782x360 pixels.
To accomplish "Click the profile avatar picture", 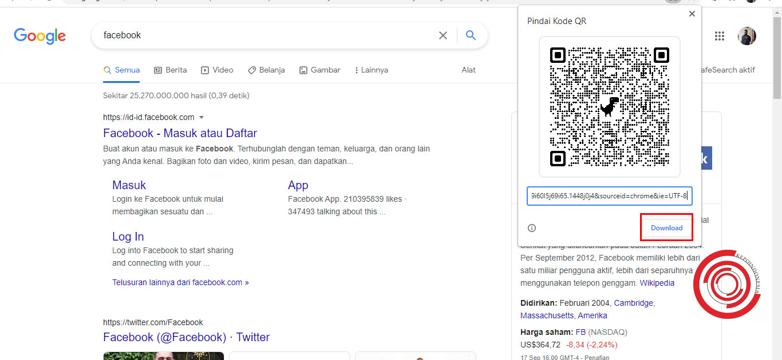I will tap(748, 35).
